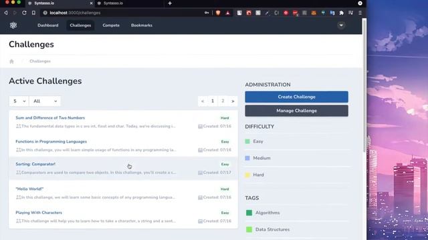Bookmark this page using the bookmark icon
428x240 pixels.
33,13
